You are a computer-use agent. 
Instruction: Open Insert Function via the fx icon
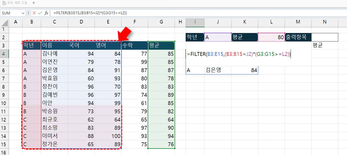tap(46, 13)
